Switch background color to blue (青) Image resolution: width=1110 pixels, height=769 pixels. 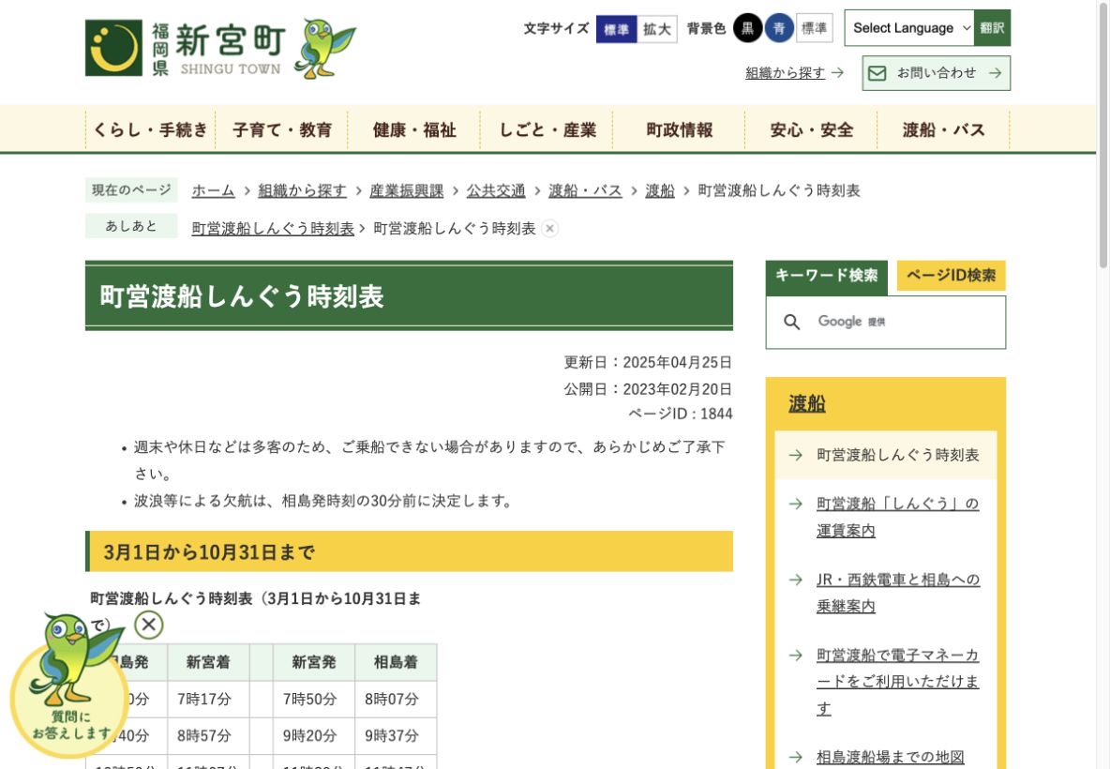coord(779,28)
